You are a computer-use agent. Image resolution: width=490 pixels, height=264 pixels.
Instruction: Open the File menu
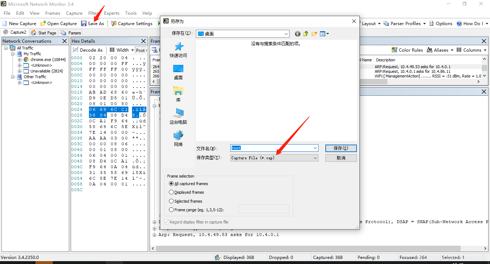[x=7, y=13]
